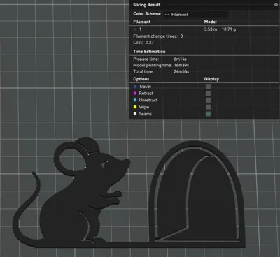
Task: Click the yellow Wipe color icon
Action: [135, 107]
